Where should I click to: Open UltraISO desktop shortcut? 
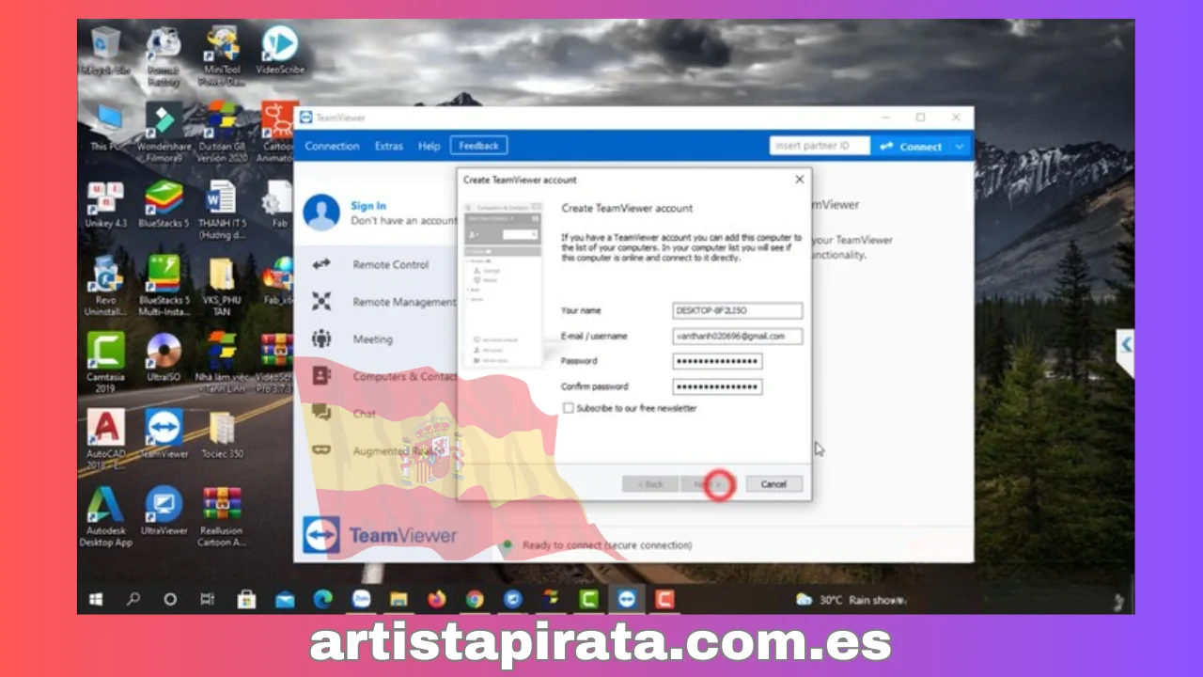[164, 357]
